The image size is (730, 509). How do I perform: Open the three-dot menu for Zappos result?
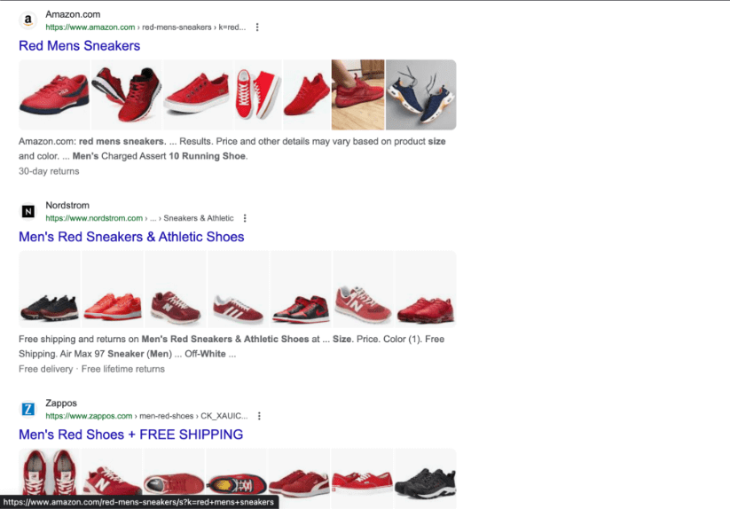(259, 416)
